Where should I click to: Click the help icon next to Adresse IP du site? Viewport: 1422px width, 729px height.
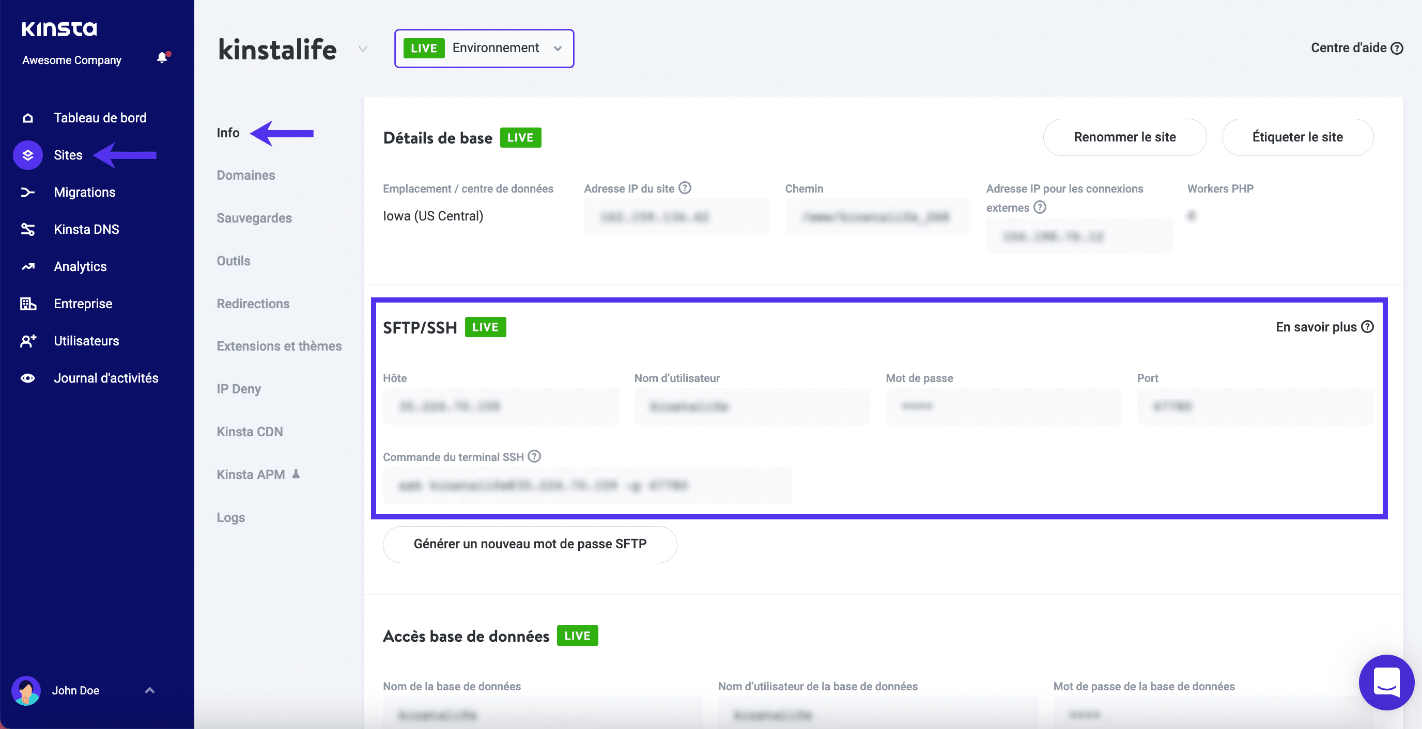coord(685,187)
